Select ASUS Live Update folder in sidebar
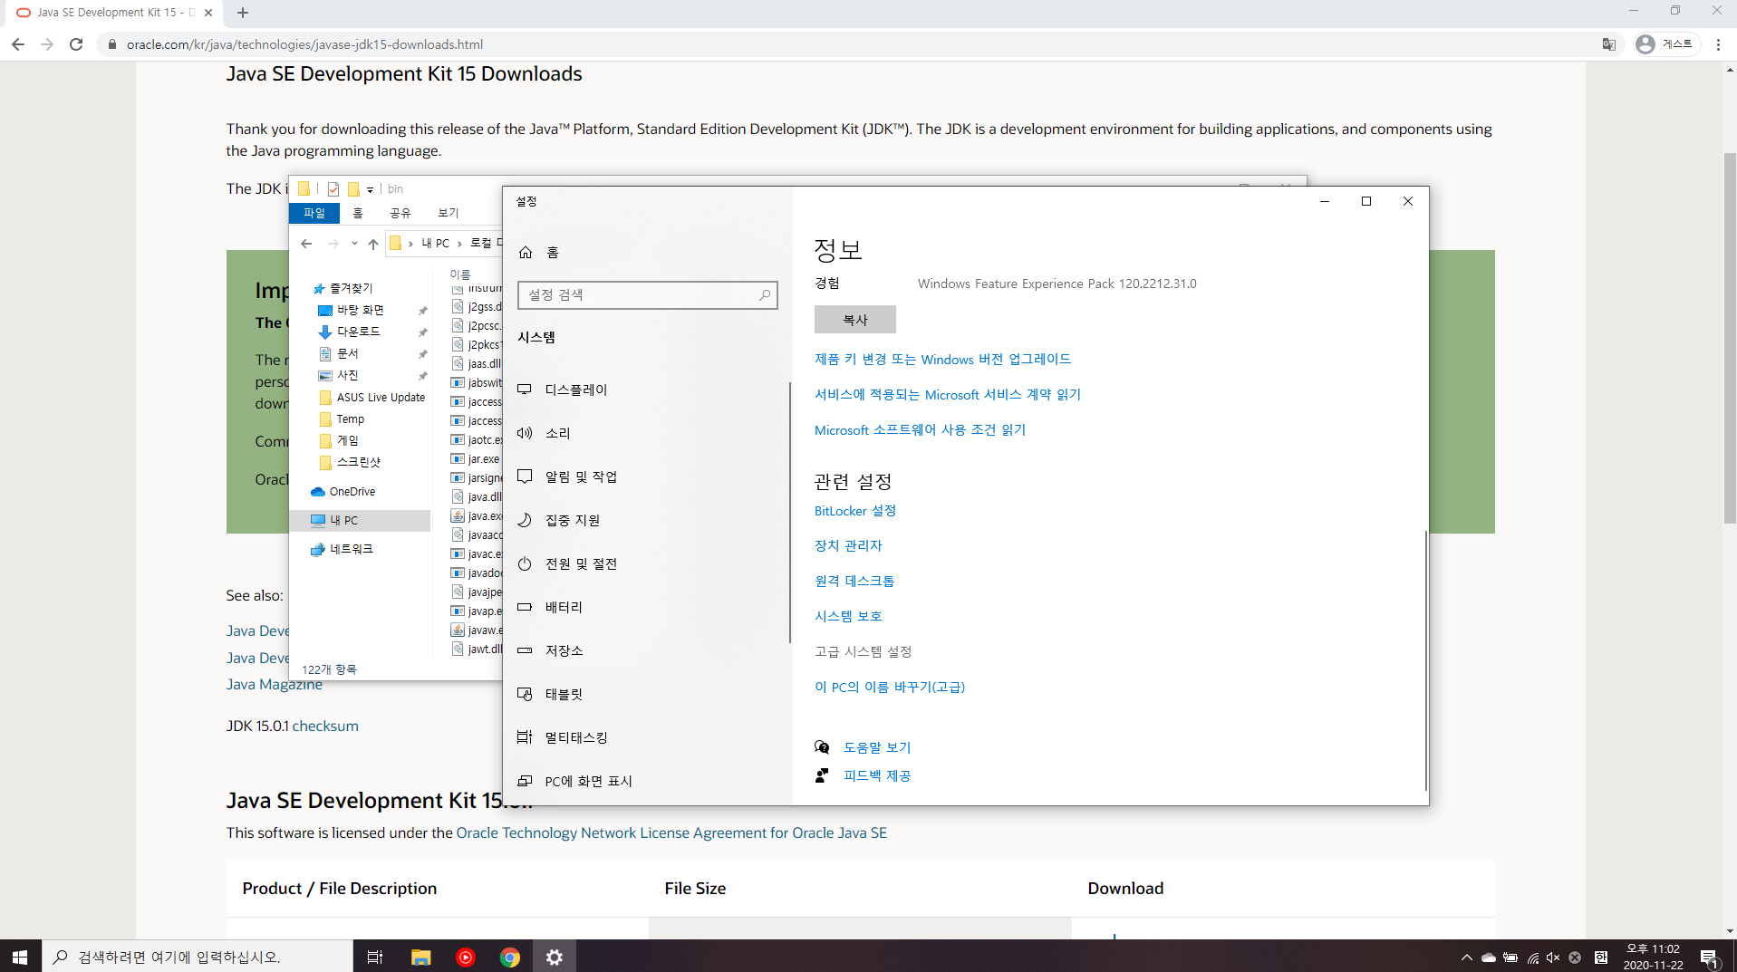Screen dimensions: 1737x972 [x=372, y=398]
